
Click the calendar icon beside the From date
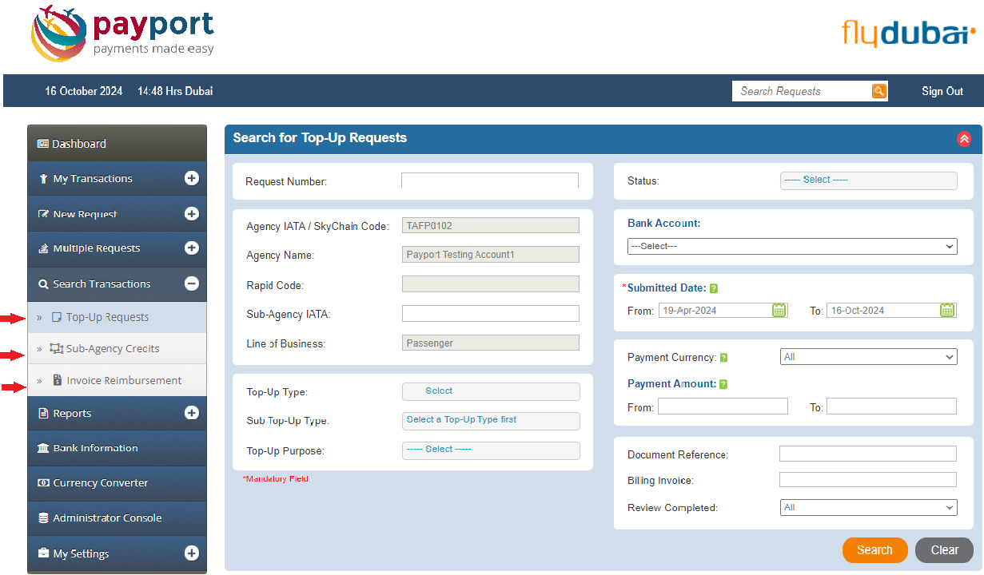[779, 310]
